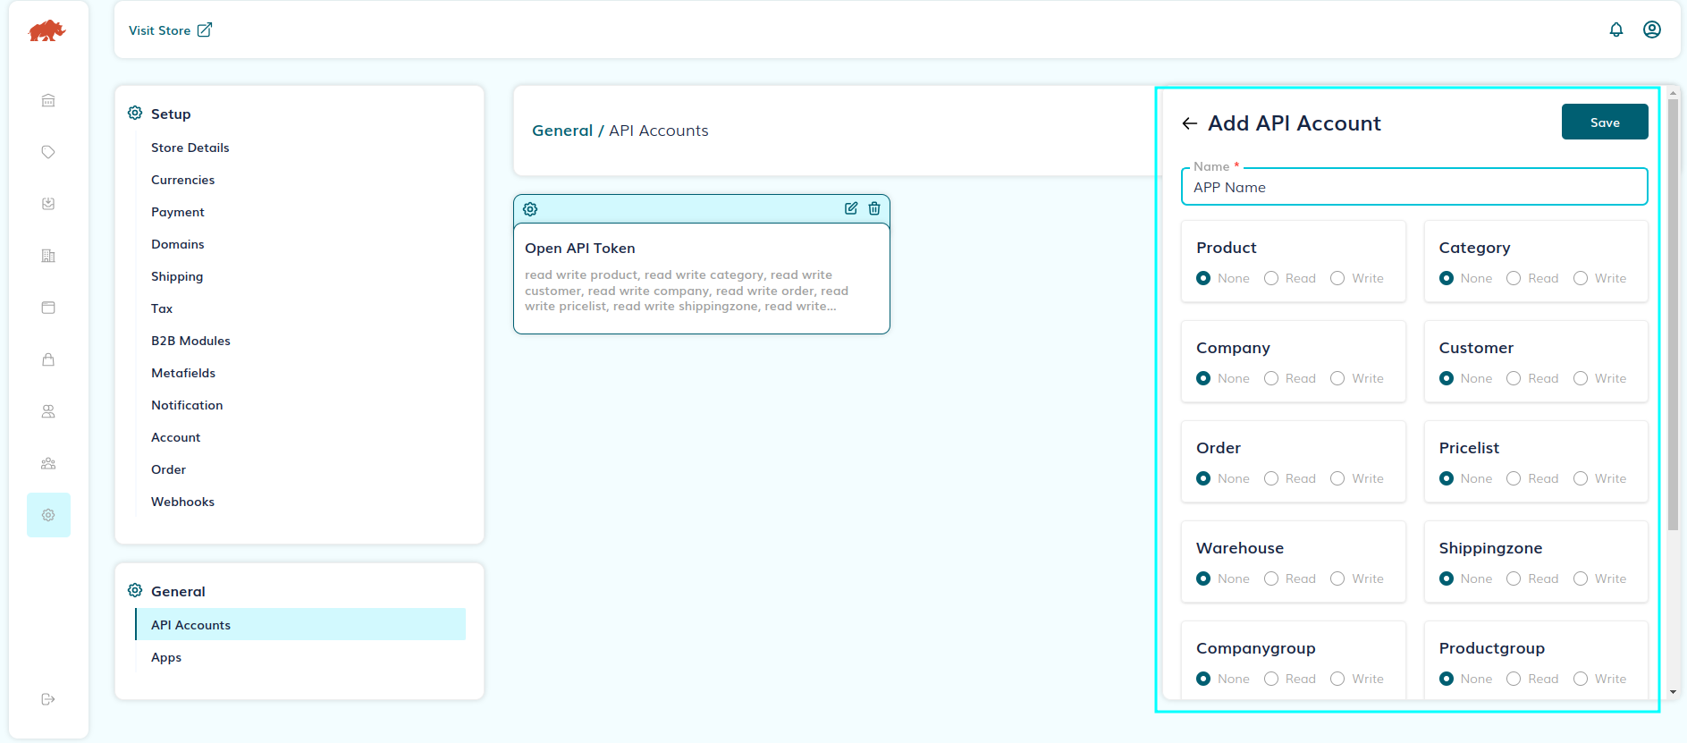Click the gear icon beside General heading
Viewport: 1687px width, 743px height.
(x=135, y=590)
